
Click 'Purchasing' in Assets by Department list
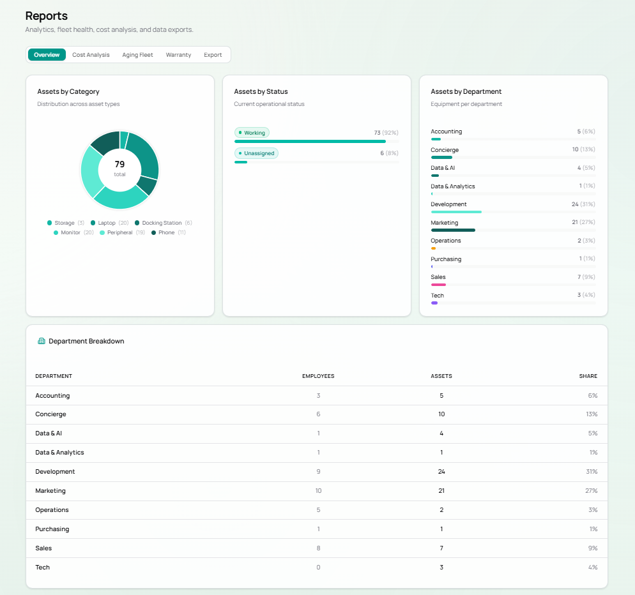click(x=446, y=259)
